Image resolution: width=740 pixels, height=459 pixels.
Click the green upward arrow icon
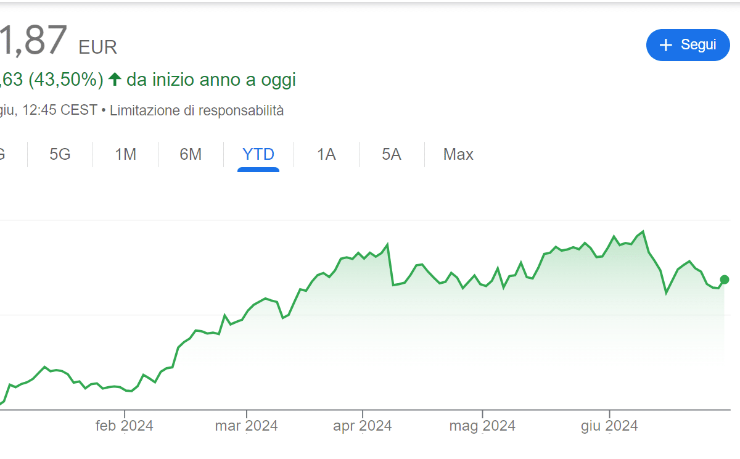click(x=114, y=80)
